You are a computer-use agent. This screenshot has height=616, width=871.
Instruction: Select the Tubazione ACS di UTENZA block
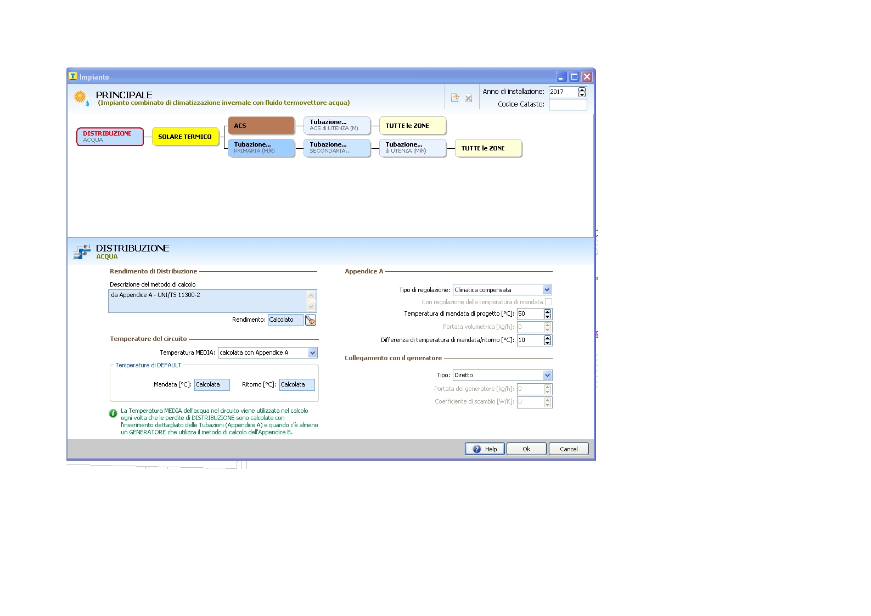(x=337, y=126)
